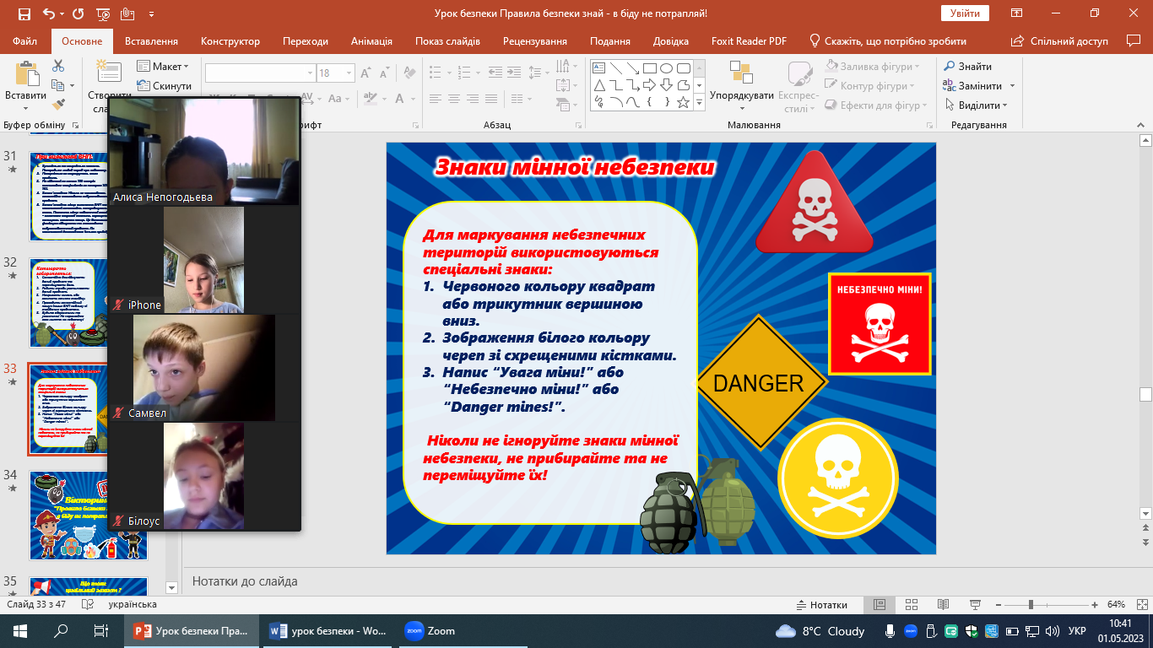The width and height of the screenshot is (1153, 648).
Task: Switch to Показ слайдів ribbon tab
Action: click(447, 40)
